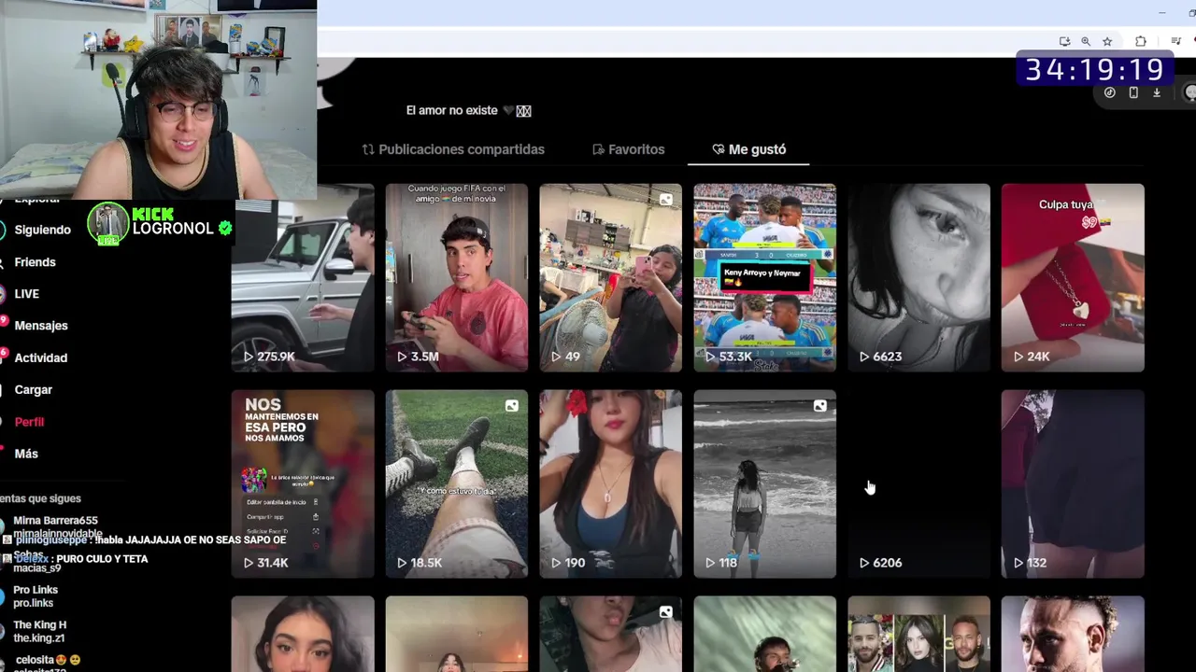Go to Friends in the sidebar
This screenshot has width=1196, height=672.
coord(35,262)
